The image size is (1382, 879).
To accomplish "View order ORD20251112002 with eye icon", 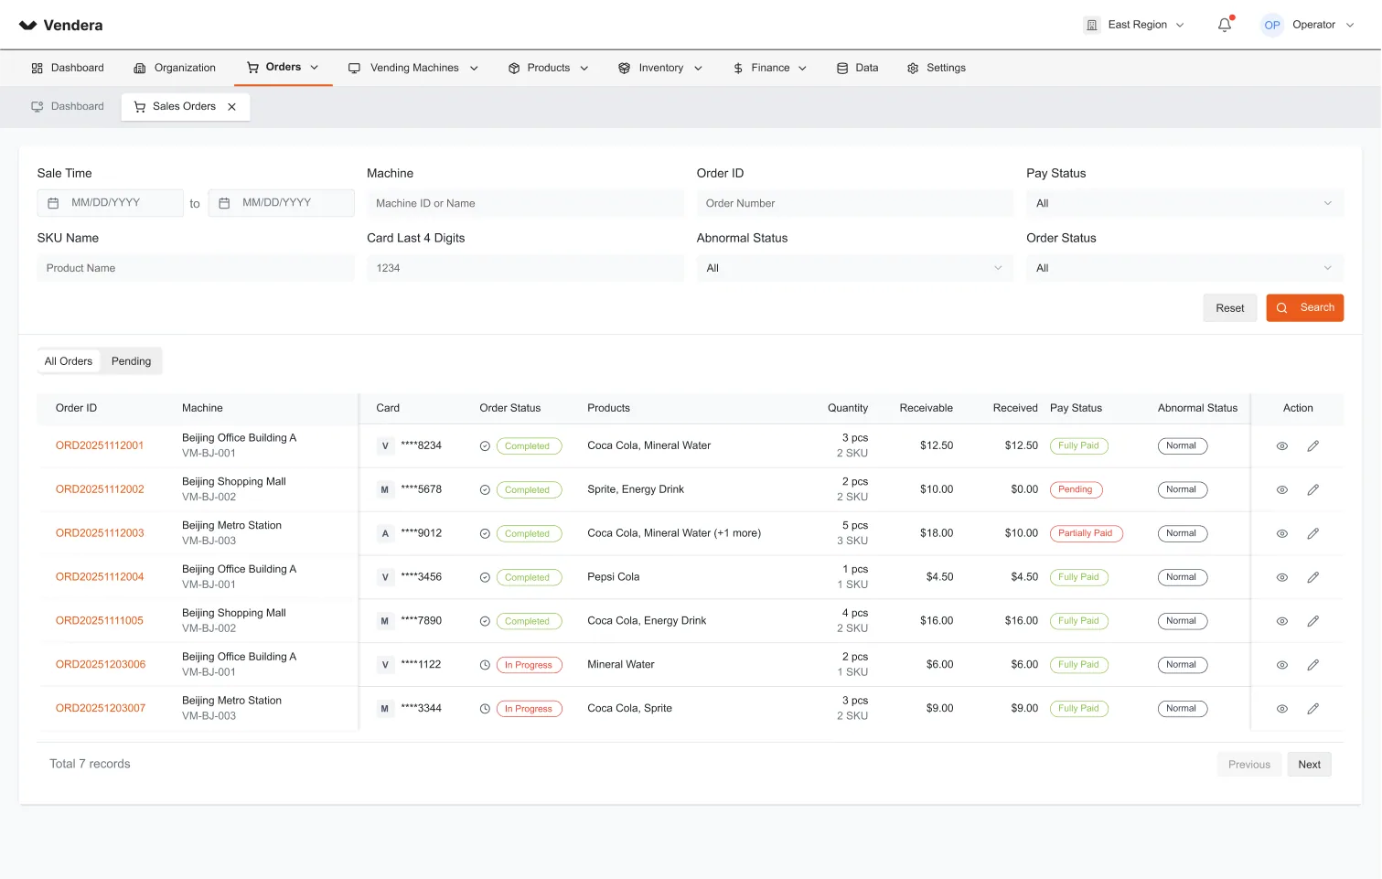I will 1282,490.
